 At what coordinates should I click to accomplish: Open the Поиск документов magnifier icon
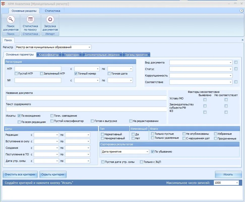[11, 19]
